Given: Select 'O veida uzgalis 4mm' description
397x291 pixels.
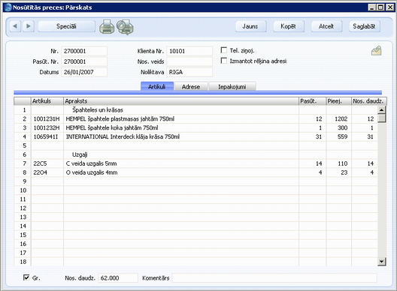Looking at the screenshot, I should point(92,172).
